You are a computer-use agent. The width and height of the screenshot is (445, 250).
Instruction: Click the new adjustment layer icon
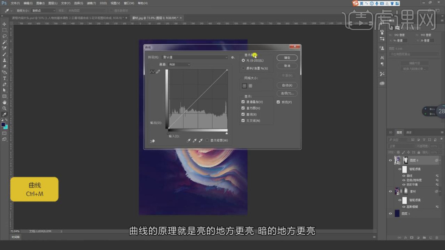pyautogui.click(x=418, y=237)
